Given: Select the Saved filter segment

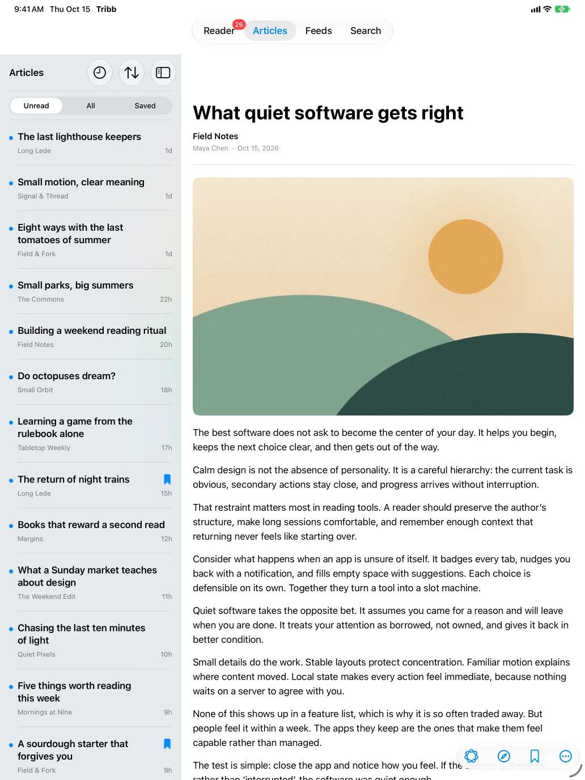Looking at the screenshot, I should pyautogui.click(x=145, y=106).
